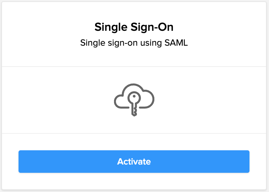The image size is (269, 192).
Task: Click the Single Sign-On heading
Action: pyautogui.click(x=134, y=27)
